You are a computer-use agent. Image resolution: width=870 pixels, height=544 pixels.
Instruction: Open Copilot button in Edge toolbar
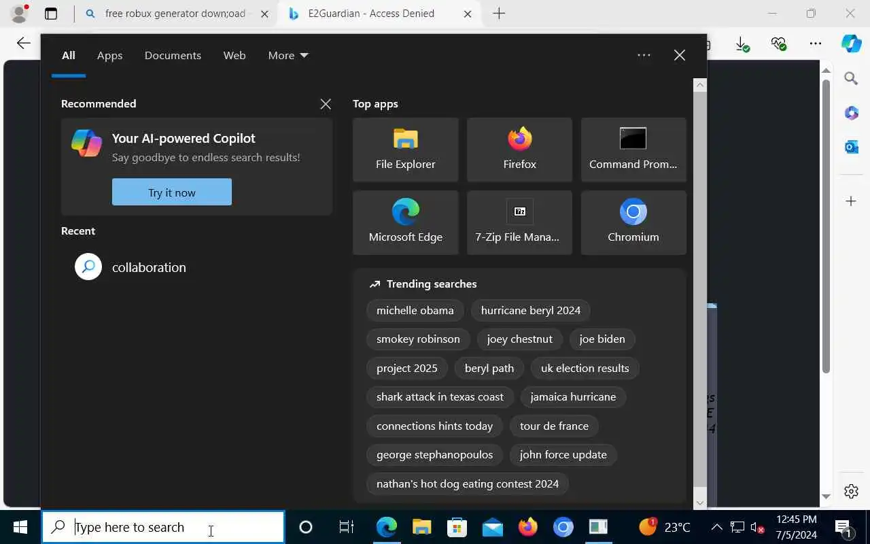[851, 44]
